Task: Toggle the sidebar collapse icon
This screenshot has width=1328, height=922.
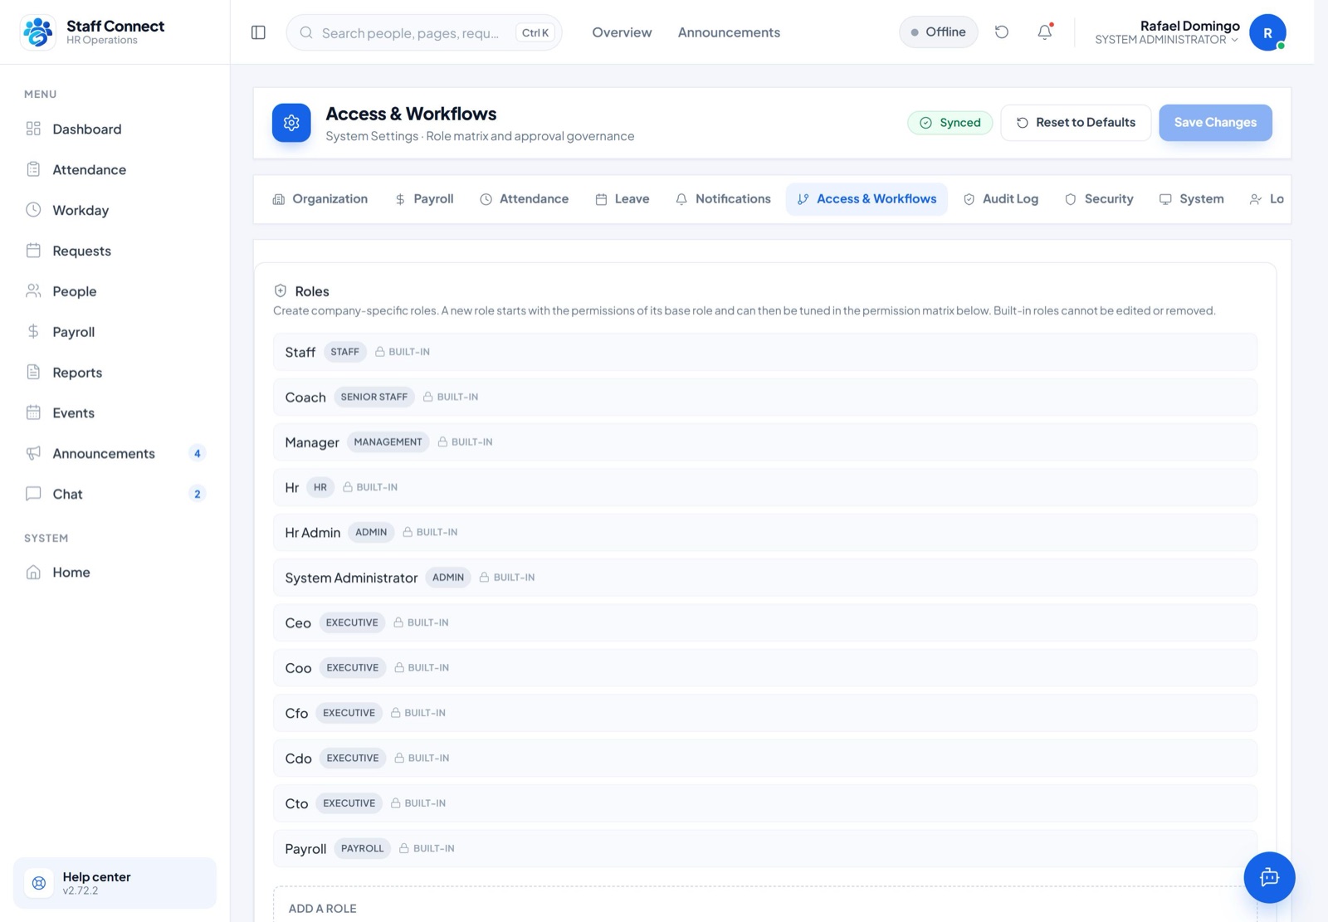Action: pos(258,32)
